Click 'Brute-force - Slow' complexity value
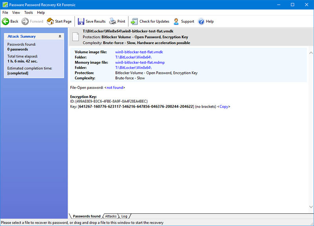 click(130, 78)
